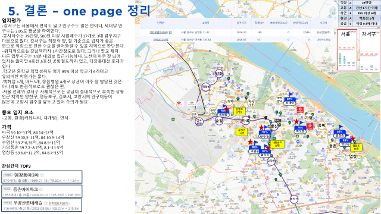Click the 양천향교 station circle
The width and height of the screenshot is (381, 214).
(x=280, y=99)
